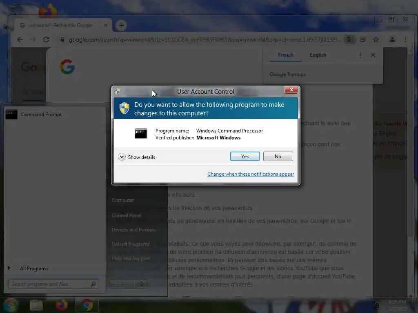Reload the page in Chrome
This screenshot has height=313, width=418.
(x=46, y=40)
